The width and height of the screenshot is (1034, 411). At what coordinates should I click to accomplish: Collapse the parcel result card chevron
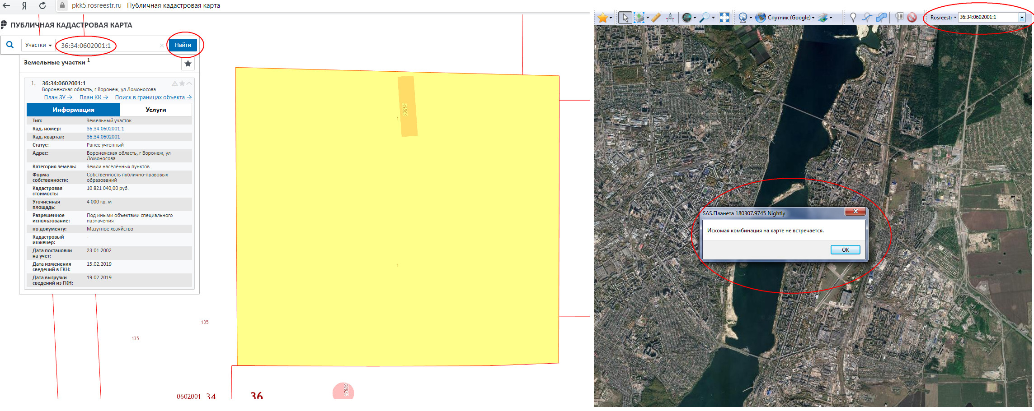(x=189, y=83)
